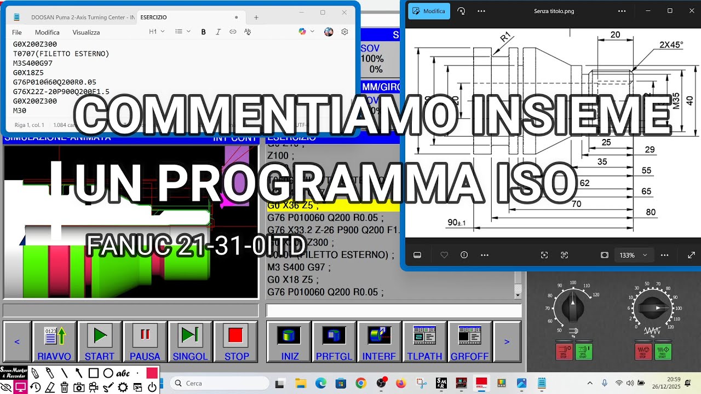
Task: Click the undo icon in Screen Marker
Action: pos(35,387)
